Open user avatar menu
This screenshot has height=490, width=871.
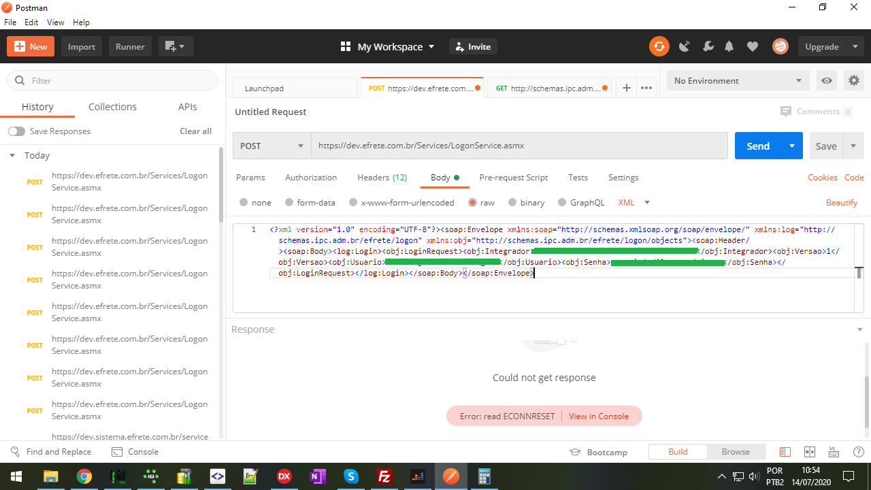coord(780,46)
